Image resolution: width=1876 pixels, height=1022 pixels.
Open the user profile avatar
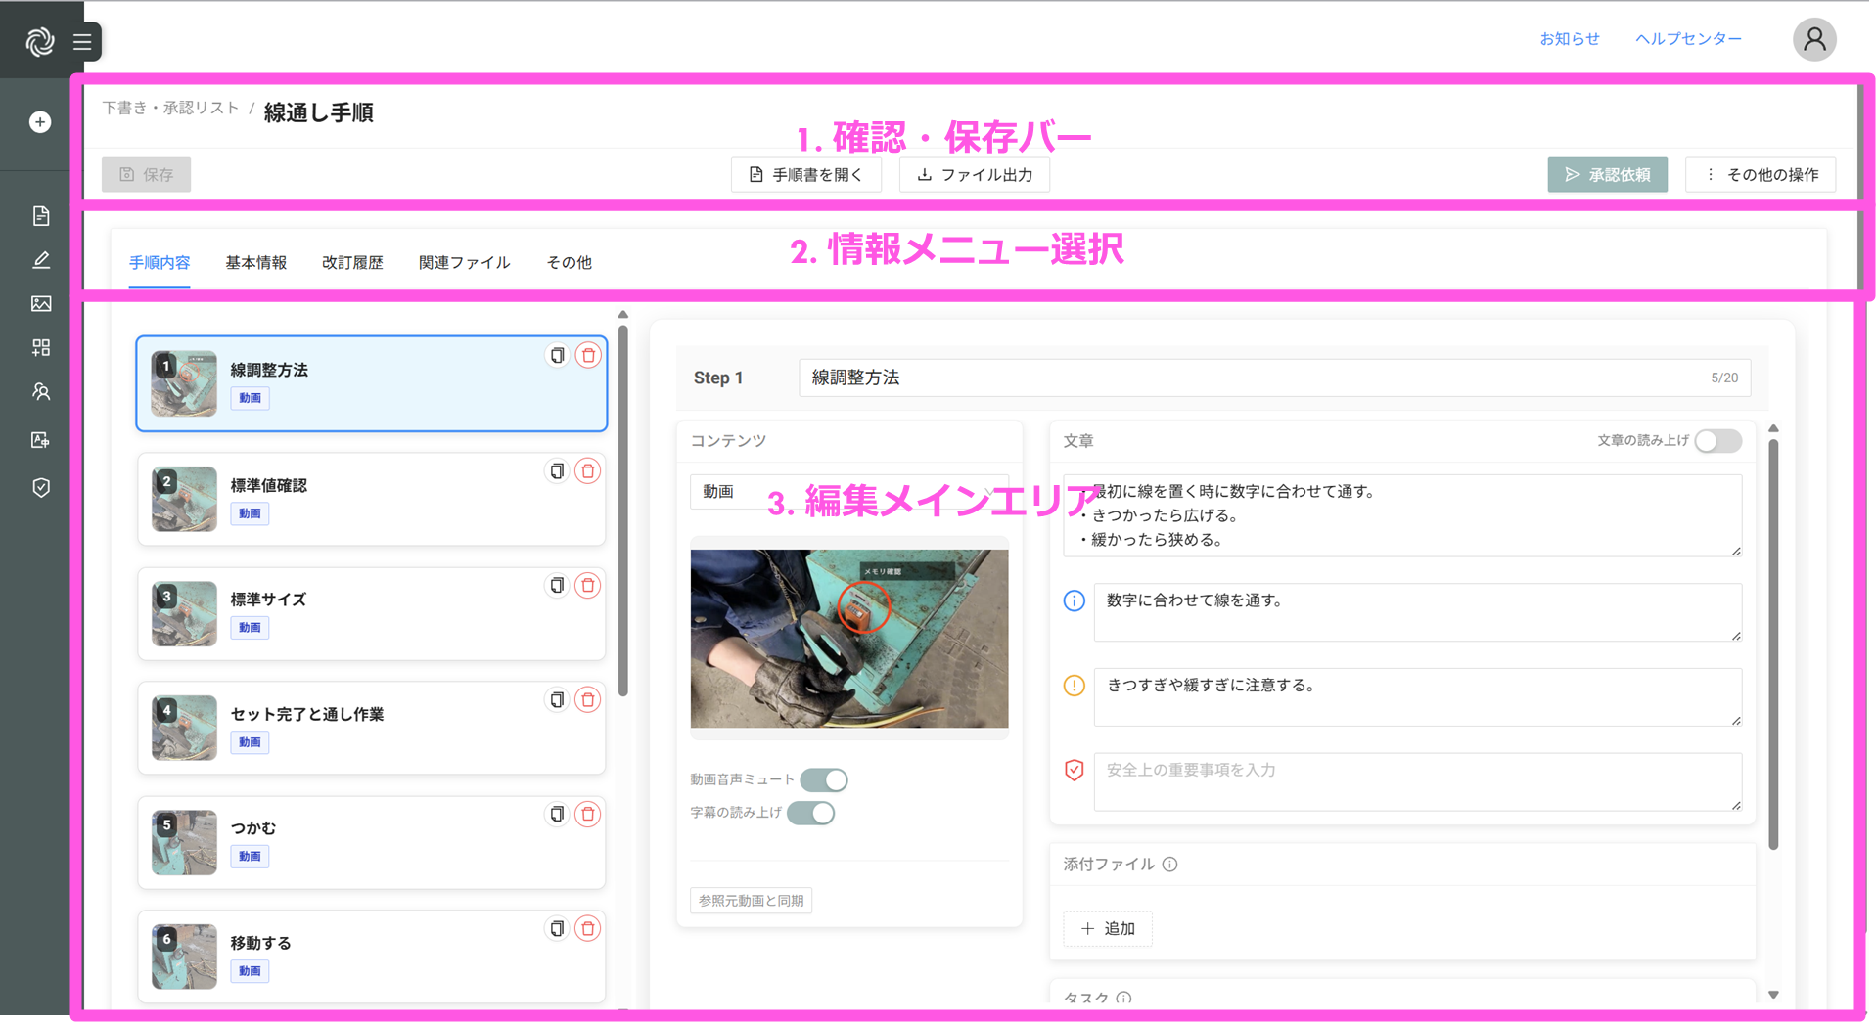pos(1813,40)
